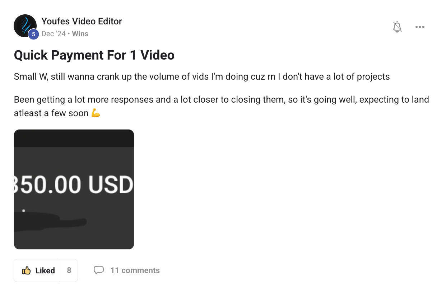This screenshot has height=287, width=446.
Task: Click the comment bubble icon
Action: [99, 270]
